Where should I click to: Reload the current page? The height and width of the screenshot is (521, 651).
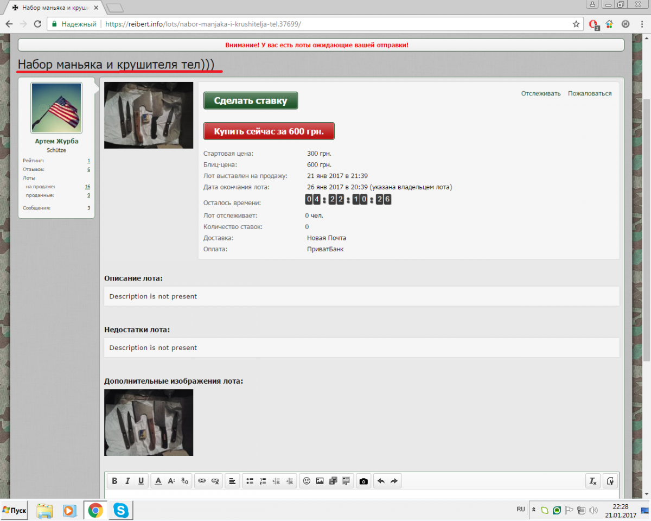[x=37, y=24]
